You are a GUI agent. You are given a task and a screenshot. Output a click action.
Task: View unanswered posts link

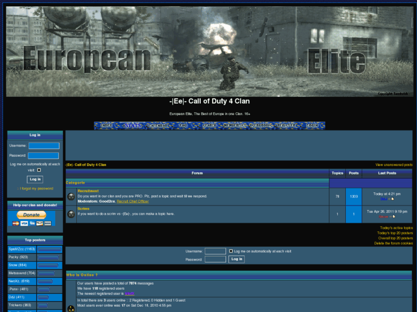click(394, 165)
